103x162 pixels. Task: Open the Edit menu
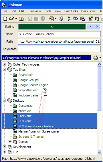[x=13, y=11]
